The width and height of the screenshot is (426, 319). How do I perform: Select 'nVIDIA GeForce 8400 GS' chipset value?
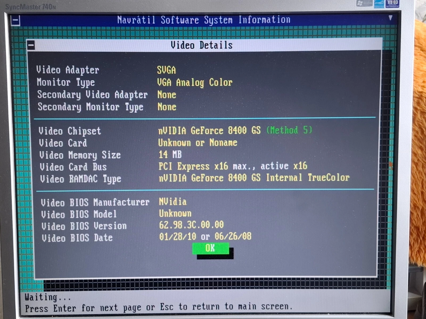pyautogui.click(x=210, y=130)
